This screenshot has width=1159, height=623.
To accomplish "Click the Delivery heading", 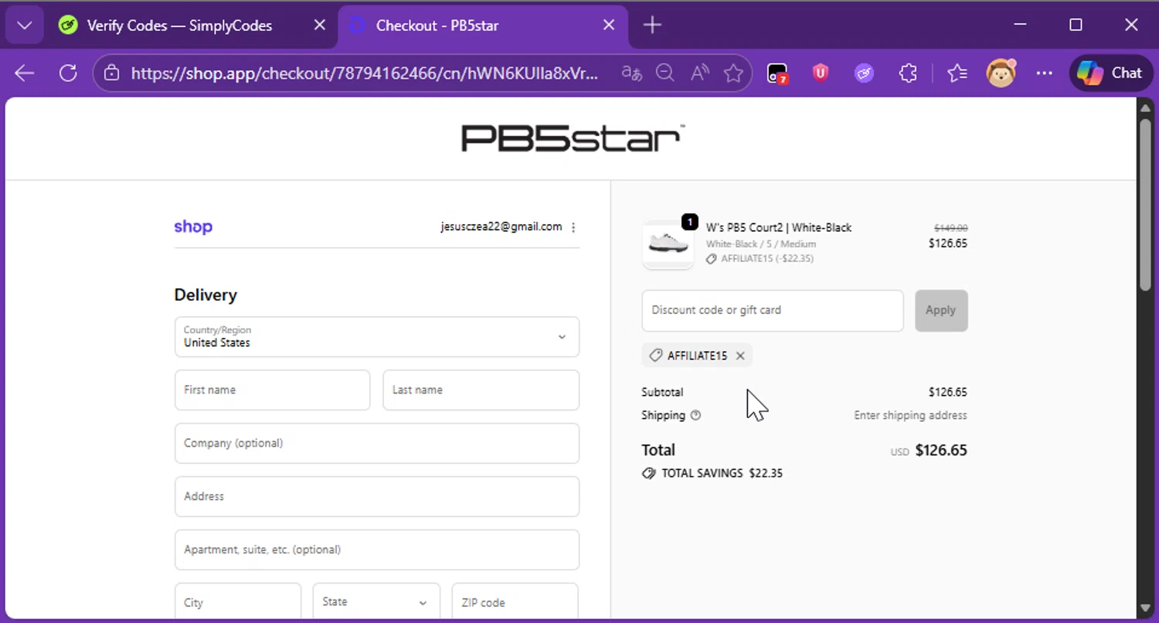I will (x=206, y=294).
